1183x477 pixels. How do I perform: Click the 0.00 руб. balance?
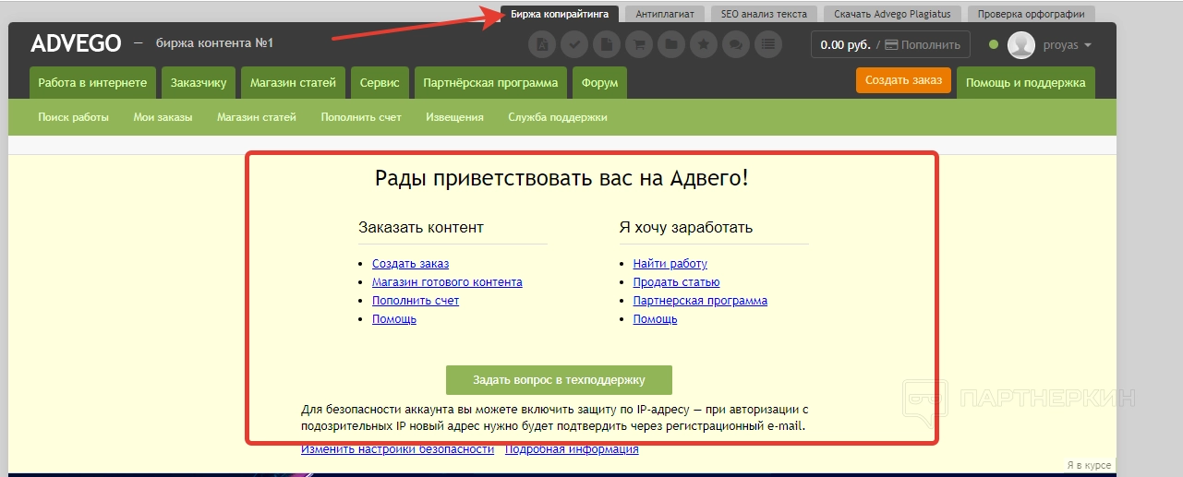click(846, 44)
